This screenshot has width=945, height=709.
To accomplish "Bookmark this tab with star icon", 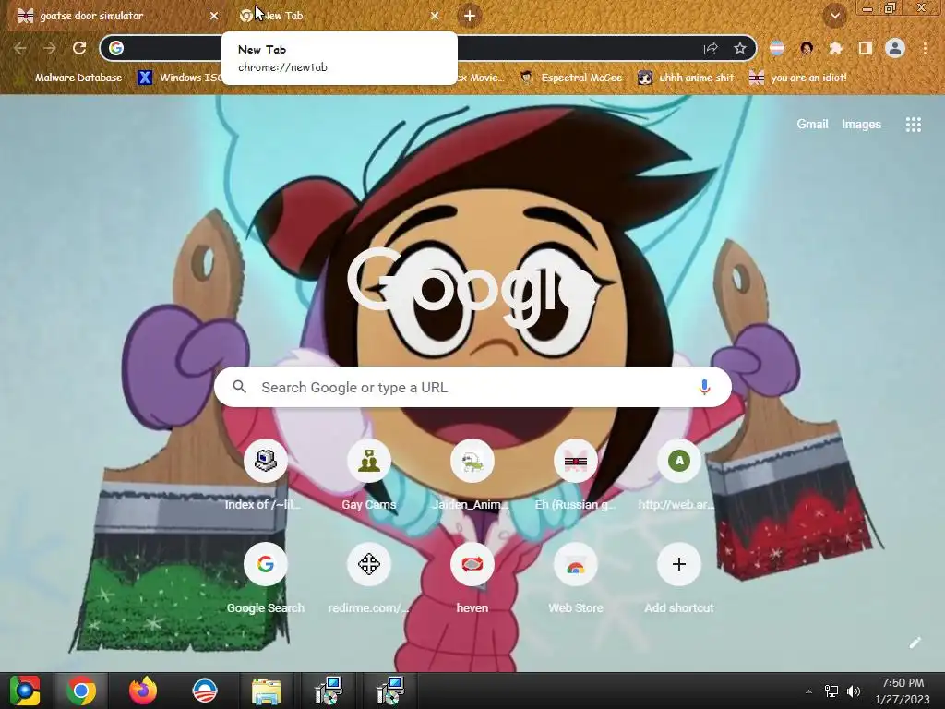I will [x=740, y=48].
